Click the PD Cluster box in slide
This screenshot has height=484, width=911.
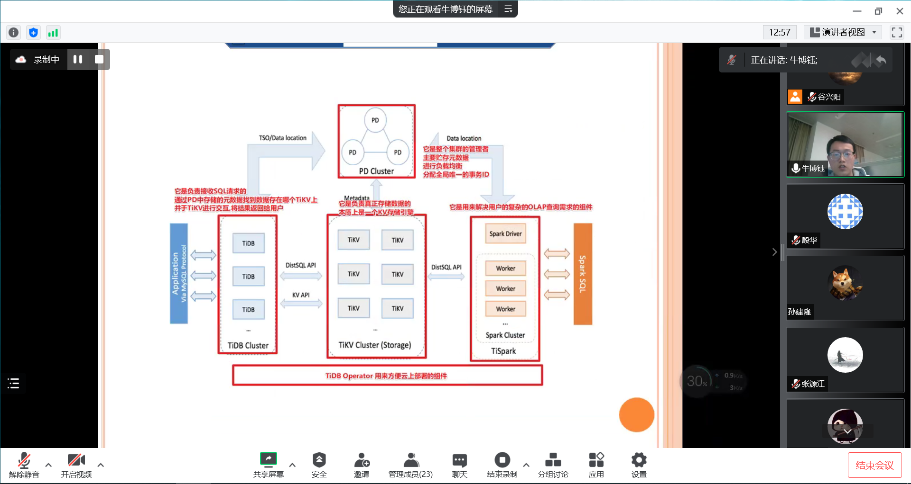point(376,141)
